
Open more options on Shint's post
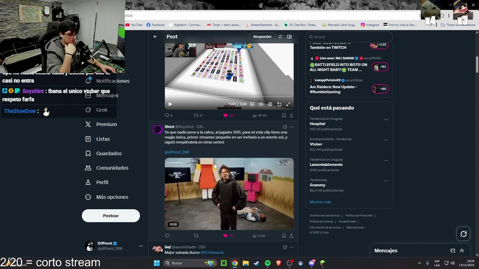[x=292, y=127]
